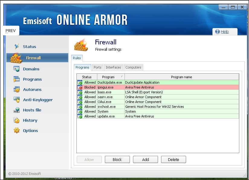
Task: Open the Hosts file section
Action: click(x=32, y=110)
